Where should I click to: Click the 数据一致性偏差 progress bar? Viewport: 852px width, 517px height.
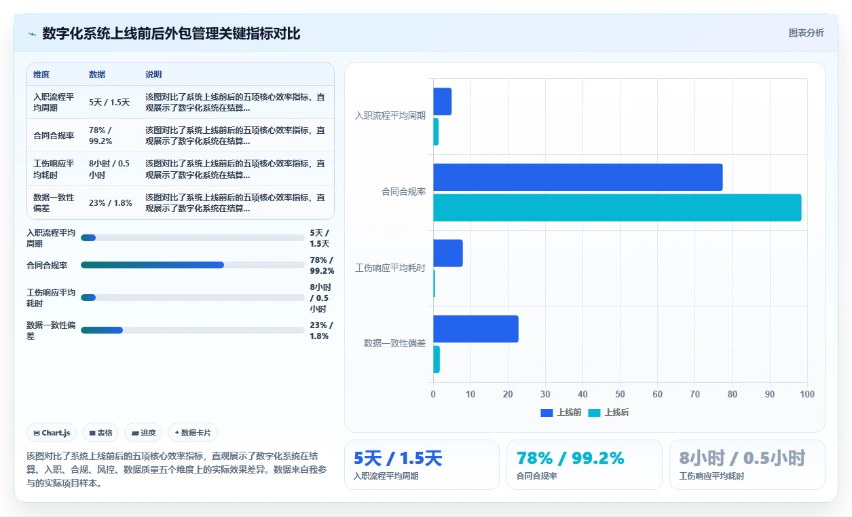tap(193, 330)
